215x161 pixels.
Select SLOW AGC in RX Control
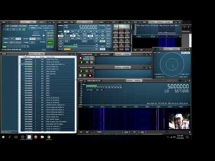point(103,49)
